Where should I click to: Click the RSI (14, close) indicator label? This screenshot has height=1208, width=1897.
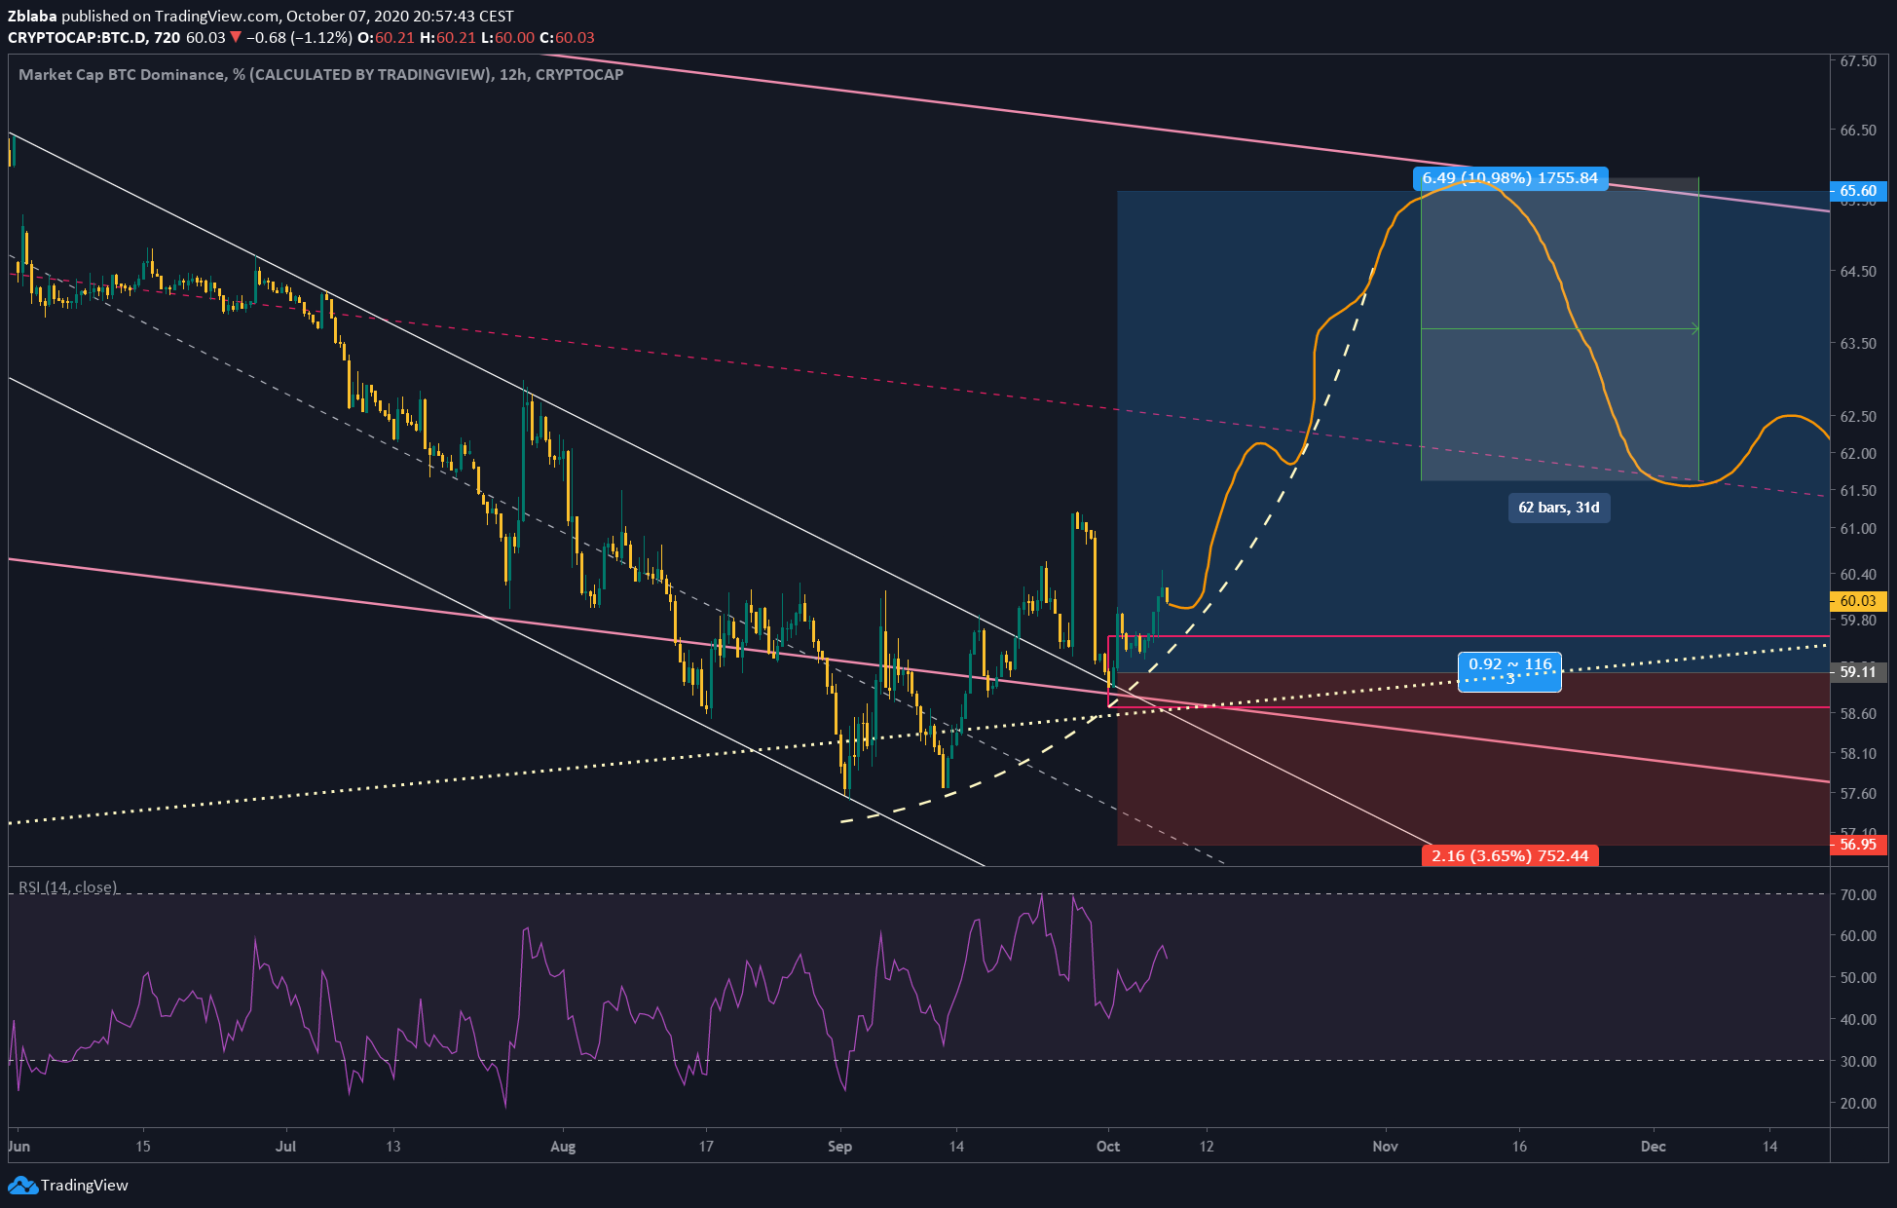[x=68, y=887]
